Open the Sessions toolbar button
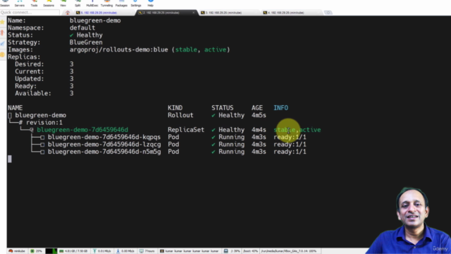This screenshot has width=451, height=254. coord(49,4)
